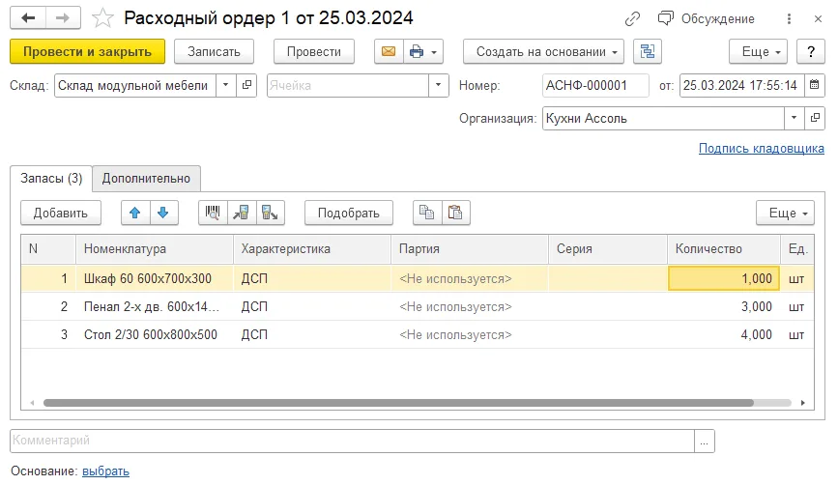The width and height of the screenshot is (838, 485).
Task: Click the Партия column header
Action: [x=470, y=249]
